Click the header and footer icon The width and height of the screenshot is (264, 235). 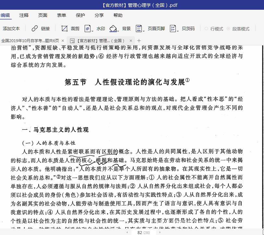pos(139,29)
